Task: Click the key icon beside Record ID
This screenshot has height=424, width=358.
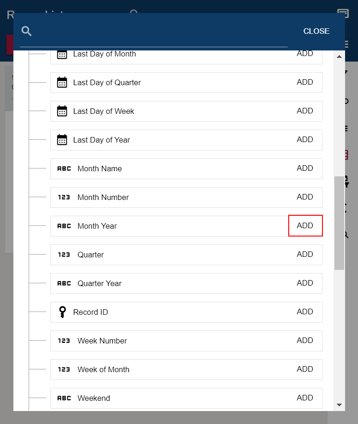Action: click(x=62, y=312)
